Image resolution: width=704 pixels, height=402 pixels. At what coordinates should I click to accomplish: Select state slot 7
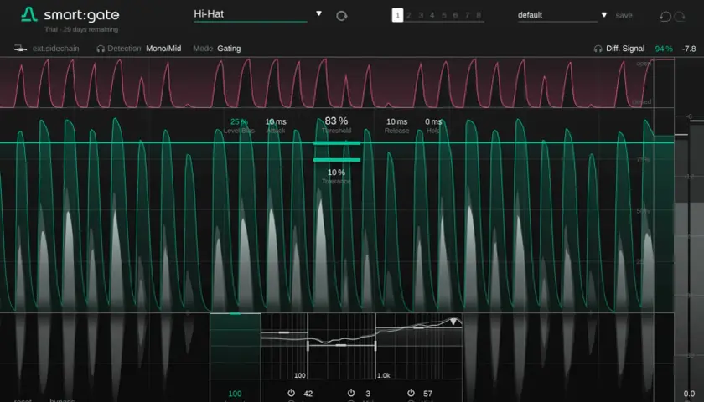coord(468,15)
